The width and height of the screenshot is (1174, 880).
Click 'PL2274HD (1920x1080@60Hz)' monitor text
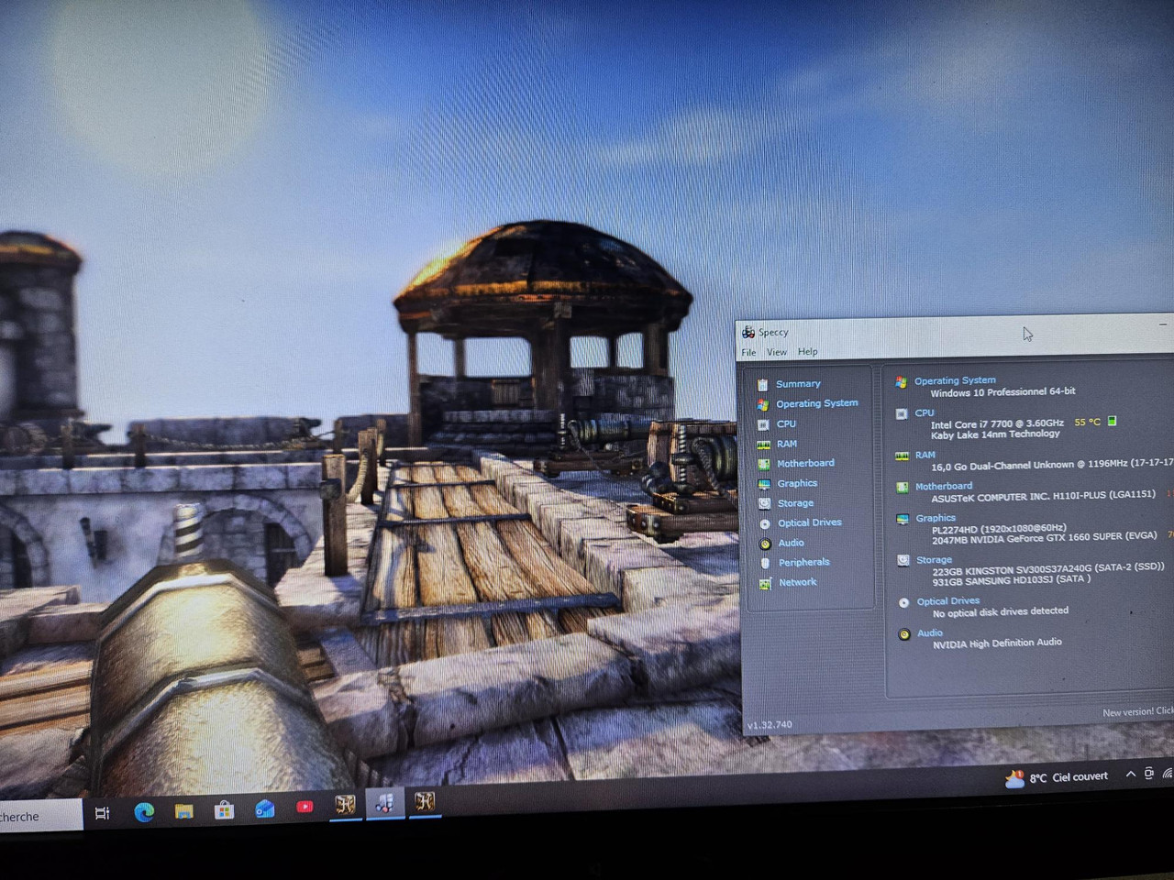pos(999,529)
